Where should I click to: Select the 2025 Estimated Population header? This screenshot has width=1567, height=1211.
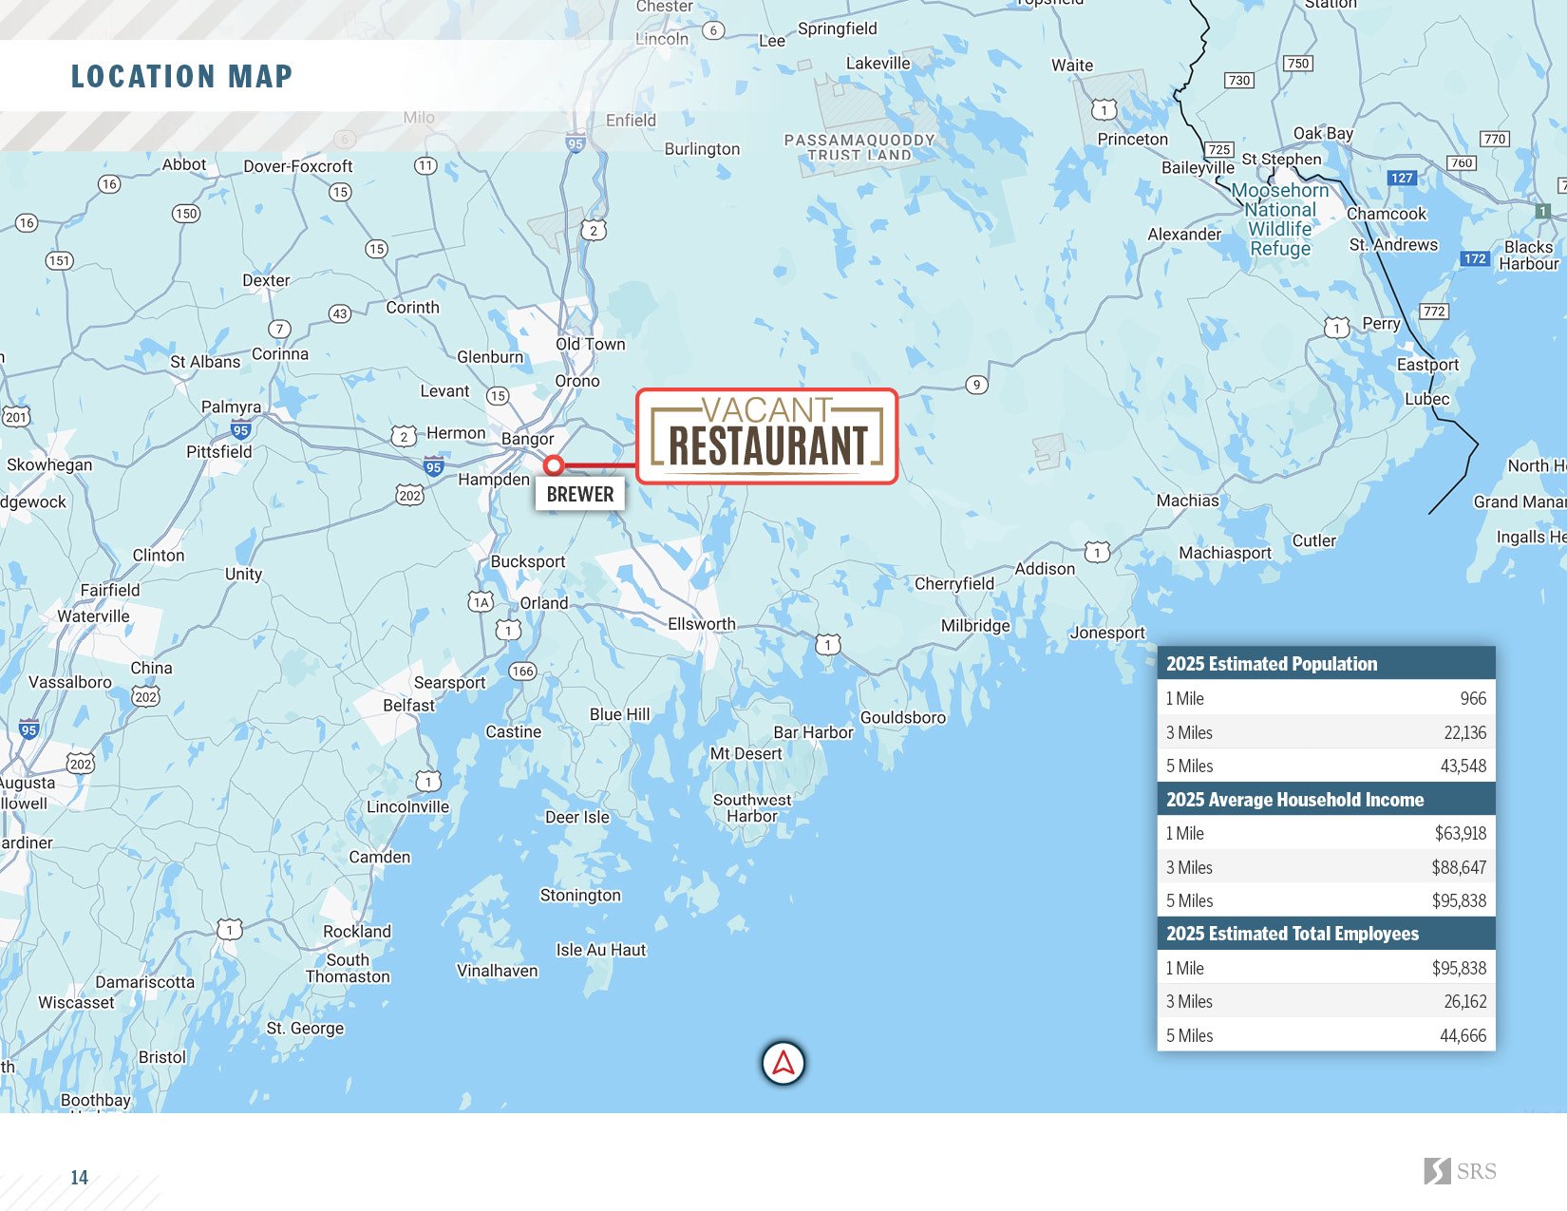click(1326, 664)
